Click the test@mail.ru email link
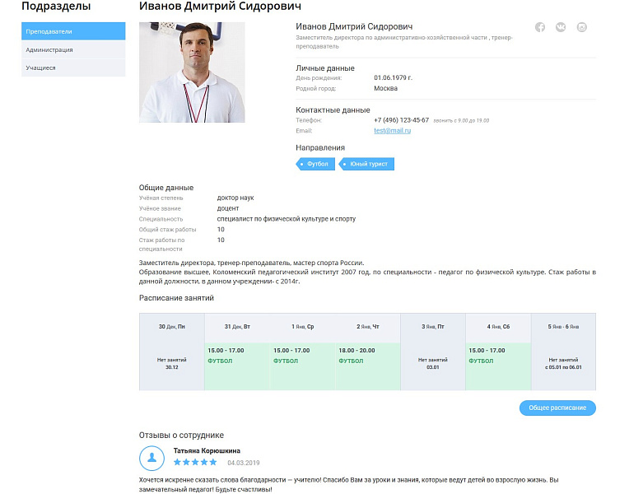643x494 pixels. click(392, 130)
